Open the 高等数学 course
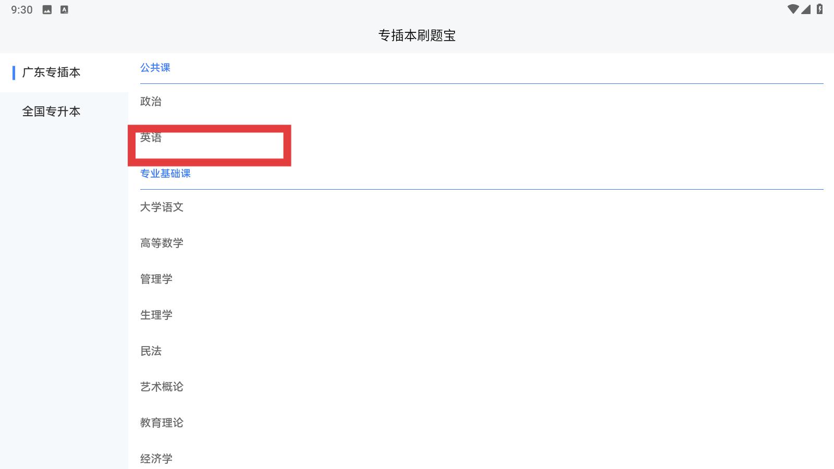The width and height of the screenshot is (834, 469). click(x=482, y=243)
